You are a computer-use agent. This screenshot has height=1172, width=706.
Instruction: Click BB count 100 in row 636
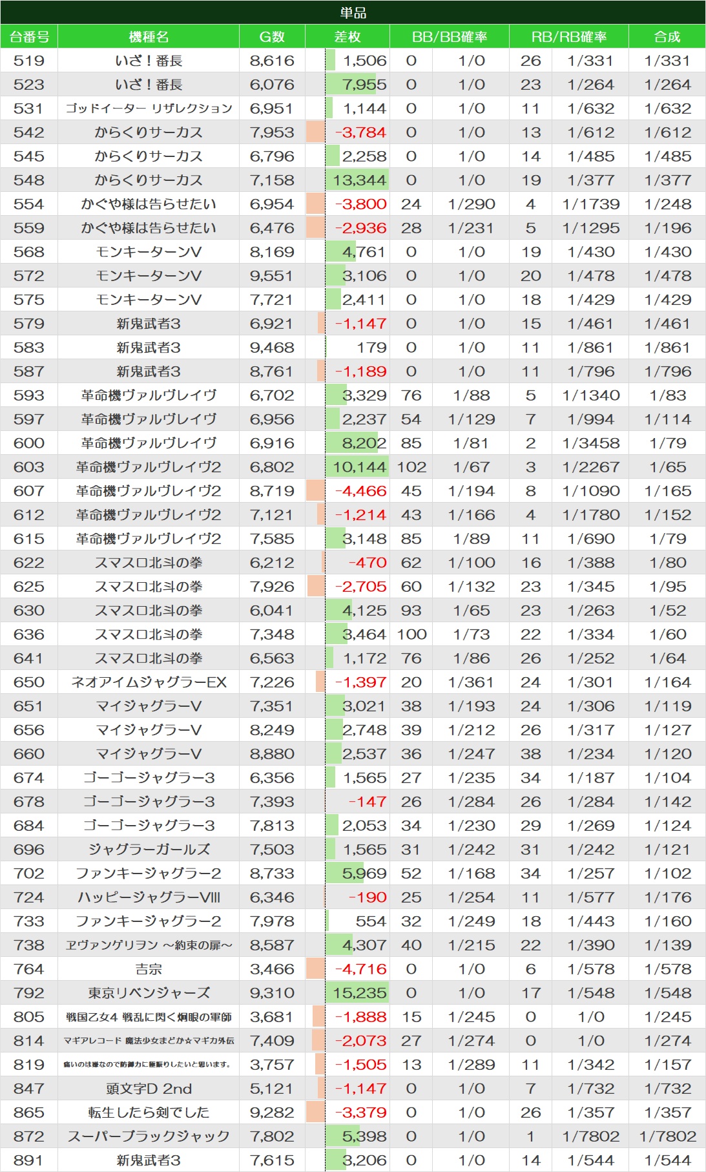[x=411, y=634]
